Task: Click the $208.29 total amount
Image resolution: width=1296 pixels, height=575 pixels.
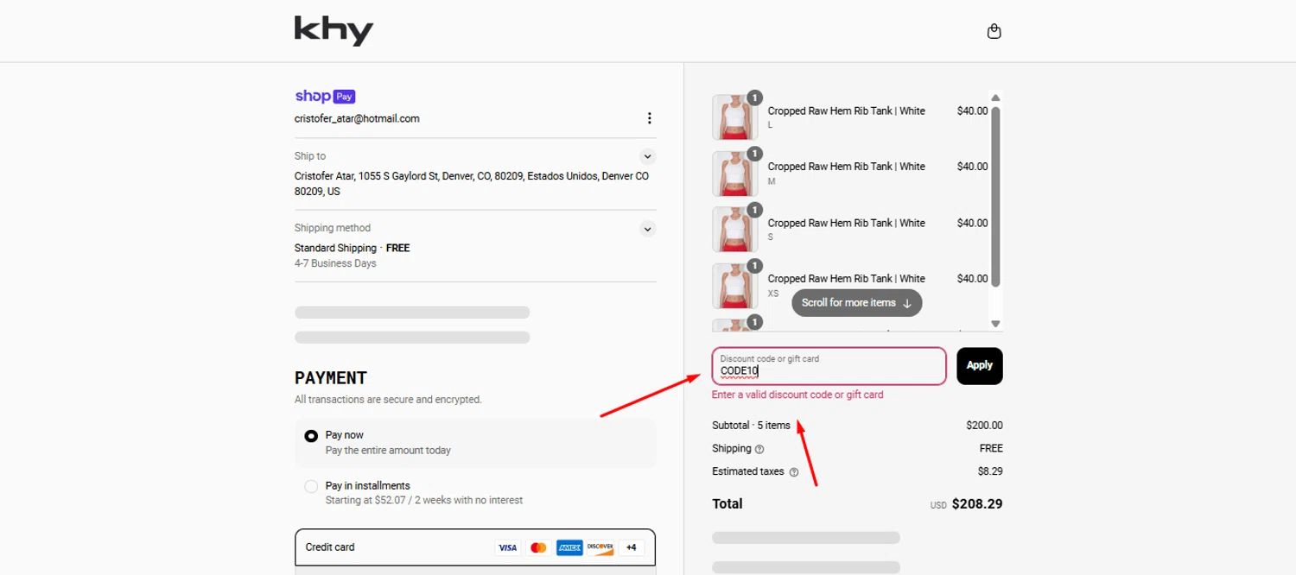Action: tap(977, 504)
